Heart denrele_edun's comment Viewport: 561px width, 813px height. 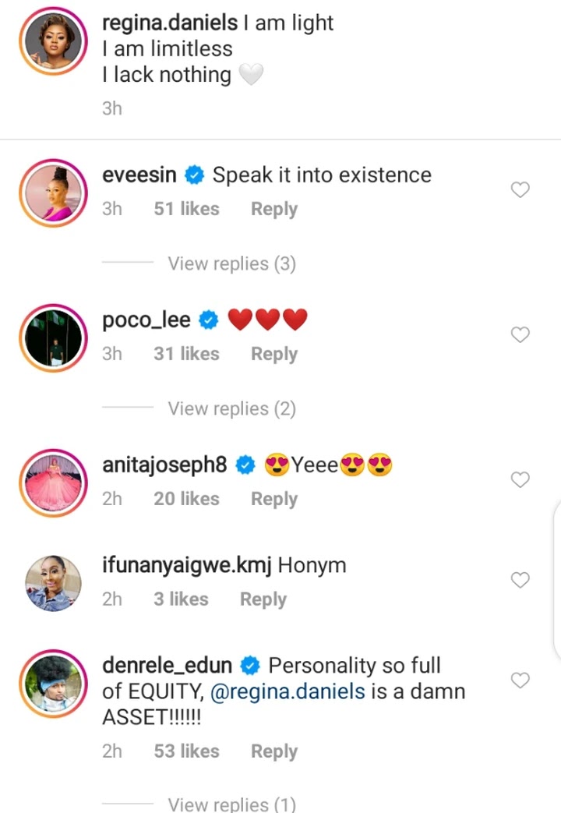520,680
